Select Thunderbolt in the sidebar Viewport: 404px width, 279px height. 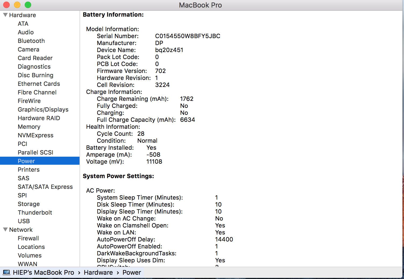click(35, 212)
